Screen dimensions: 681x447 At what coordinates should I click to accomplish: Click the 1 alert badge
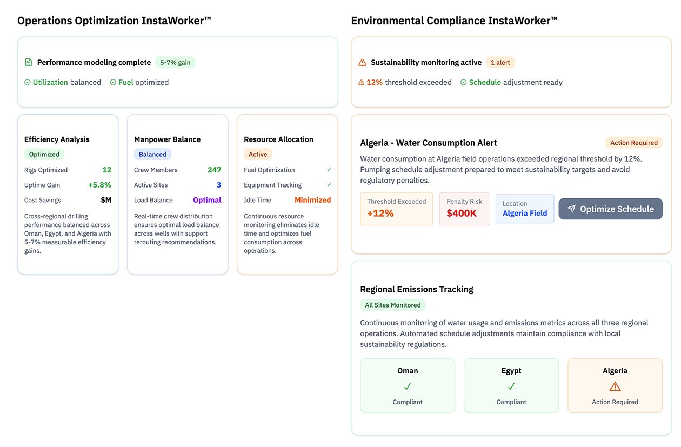click(500, 63)
